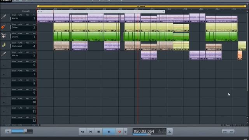Open record settings next to record button

point(125,131)
